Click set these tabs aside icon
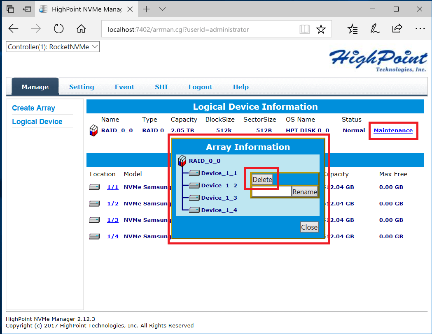Viewport: 432px width, 334px height. coord(27,9)
